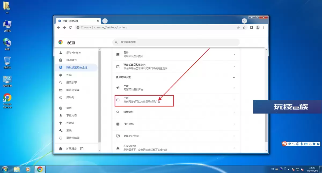Go back using the browser back arrow
The width and height of the screenshot is (322, 173).
tap(58, 27)
